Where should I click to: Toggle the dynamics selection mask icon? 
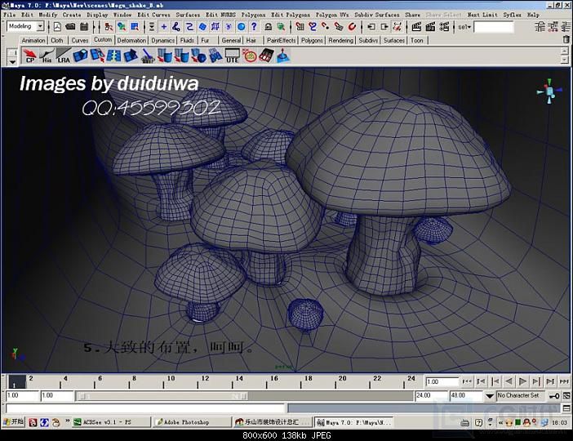point(229,26)
